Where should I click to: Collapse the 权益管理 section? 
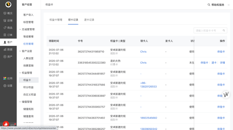click(20, 73)
